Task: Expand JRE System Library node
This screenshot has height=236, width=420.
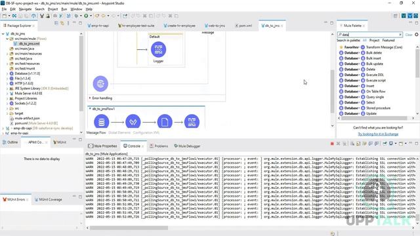Action: click(x=7, y=88)
